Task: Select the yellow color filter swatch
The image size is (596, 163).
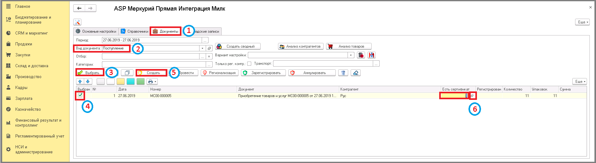Action: click(121, 81)
